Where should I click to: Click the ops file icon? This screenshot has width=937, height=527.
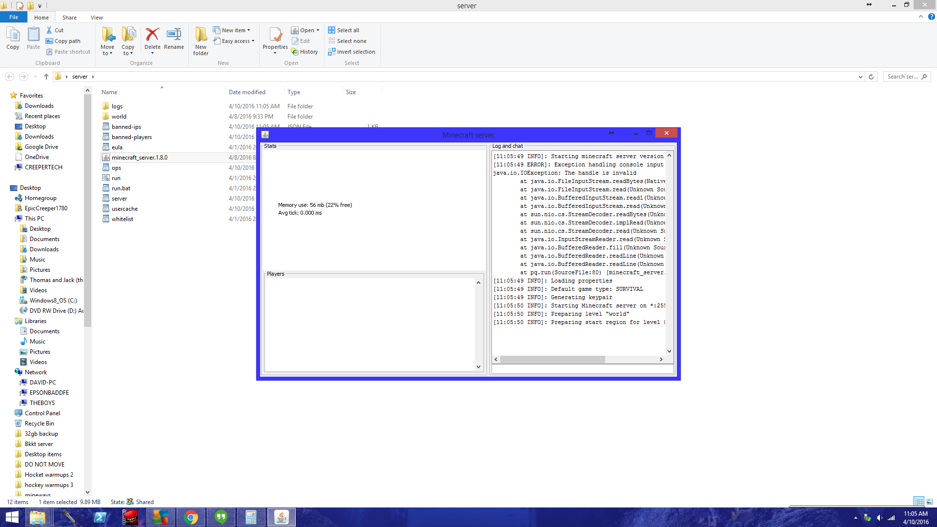click(105, 167)
